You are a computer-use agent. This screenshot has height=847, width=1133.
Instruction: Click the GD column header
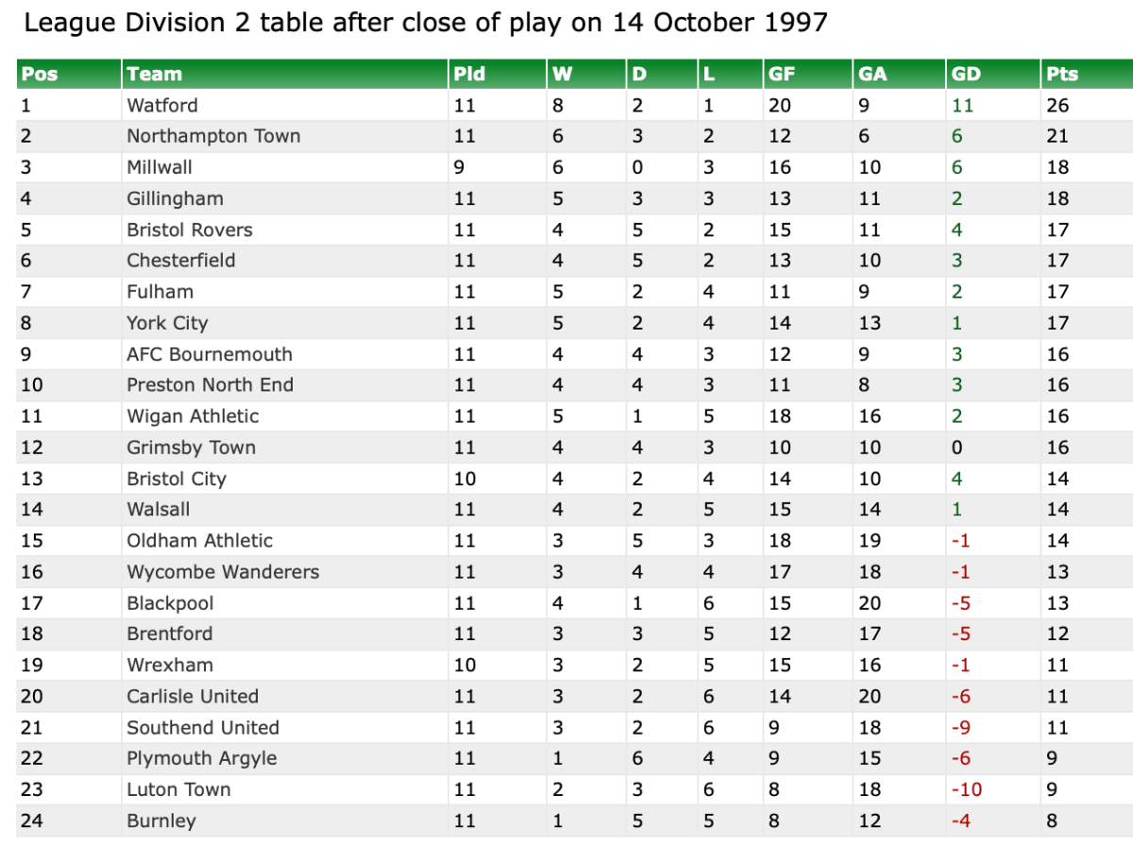[x=967, y=74]
